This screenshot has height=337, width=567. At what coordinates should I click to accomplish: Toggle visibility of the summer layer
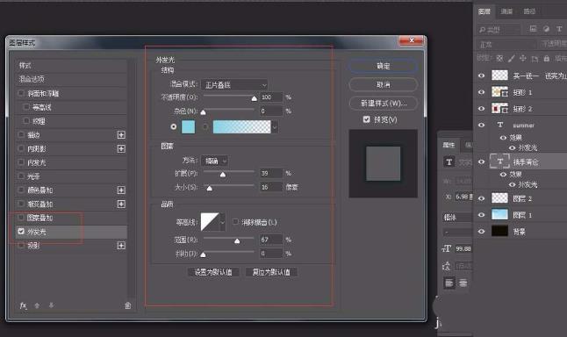click(481, 125)
